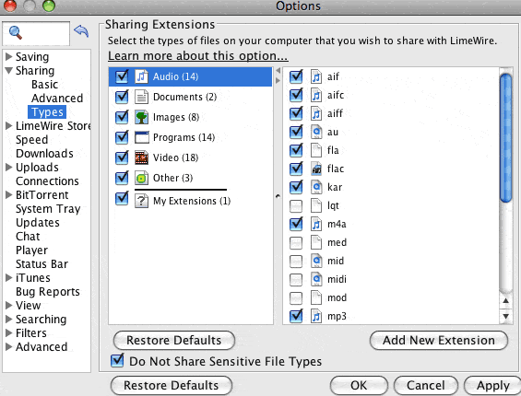Collapse the Sharing tree node
The height and width of the screenshot is (396, 521).
coord(9,70)
